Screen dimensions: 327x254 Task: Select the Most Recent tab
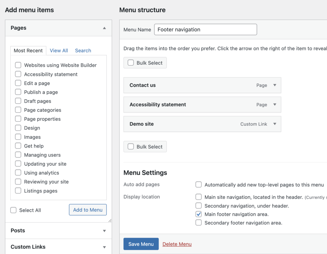click(x=28, y=51)
